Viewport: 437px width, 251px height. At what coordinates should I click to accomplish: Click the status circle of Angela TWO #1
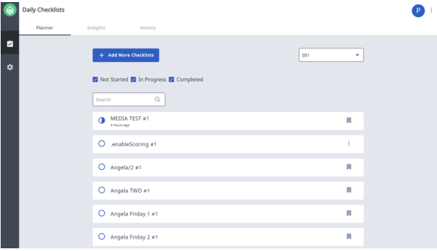point(101,190)
